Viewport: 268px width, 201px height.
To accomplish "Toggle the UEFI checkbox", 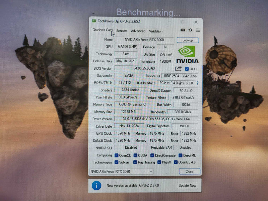I will pyautogui.click(x=187, y=69).
